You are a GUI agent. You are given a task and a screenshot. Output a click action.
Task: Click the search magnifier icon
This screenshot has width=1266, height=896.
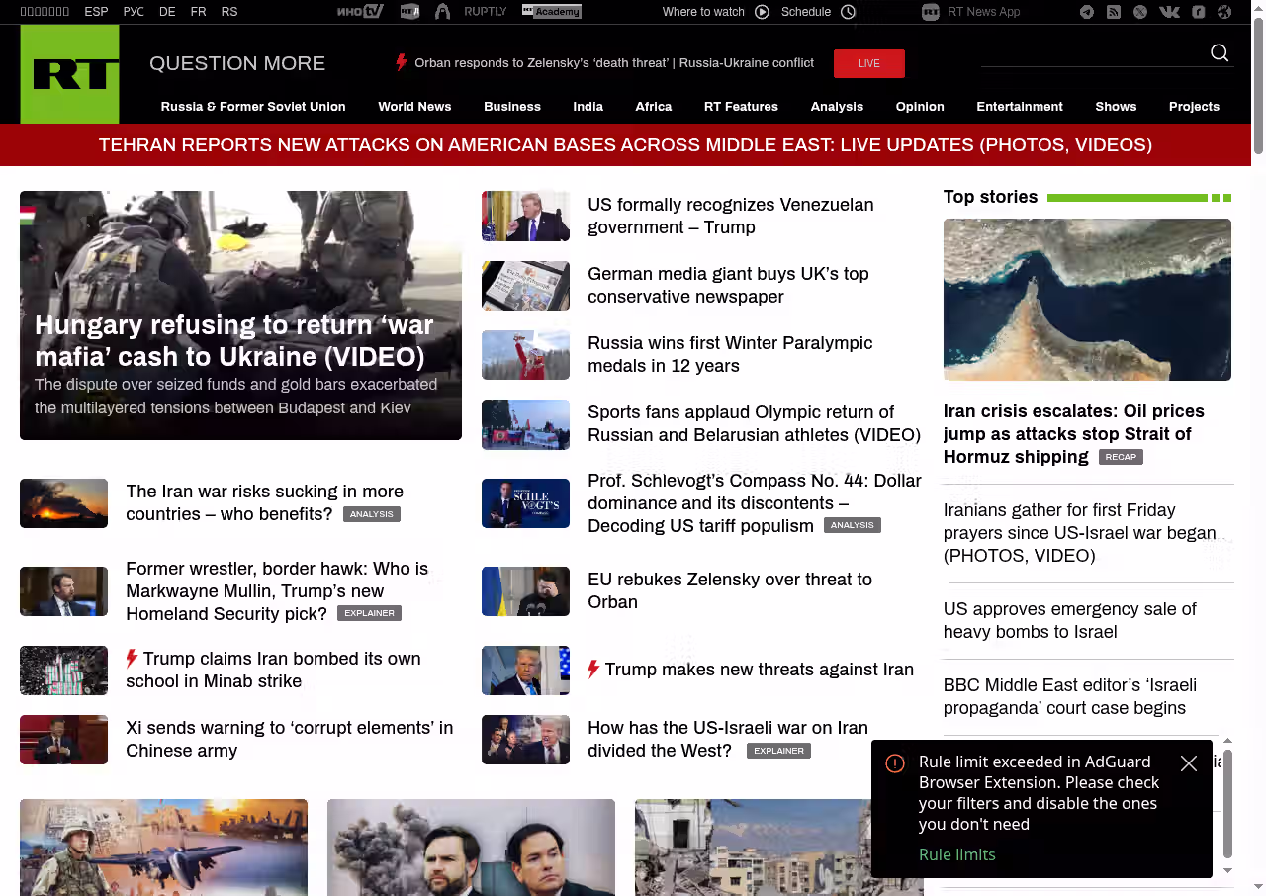click(1220, 53)
